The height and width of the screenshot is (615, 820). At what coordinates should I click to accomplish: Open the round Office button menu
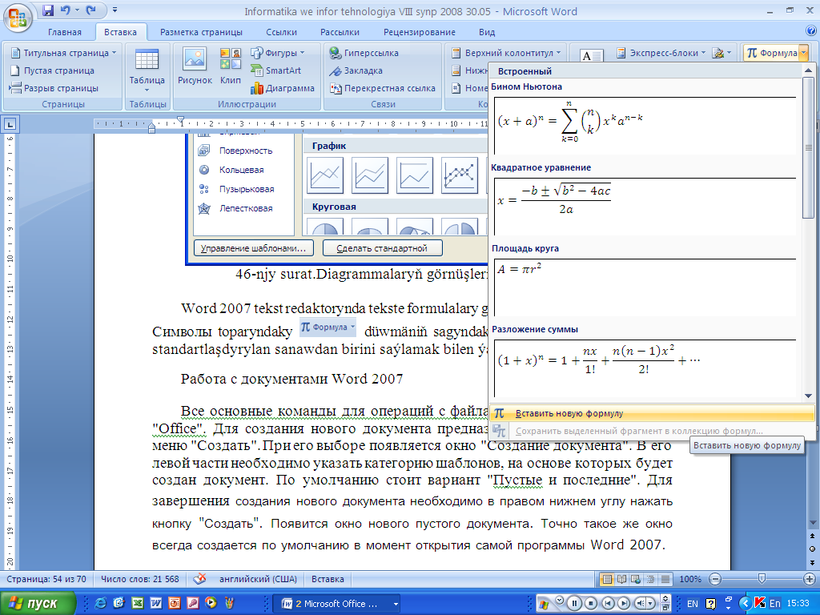tap(18, 18)
